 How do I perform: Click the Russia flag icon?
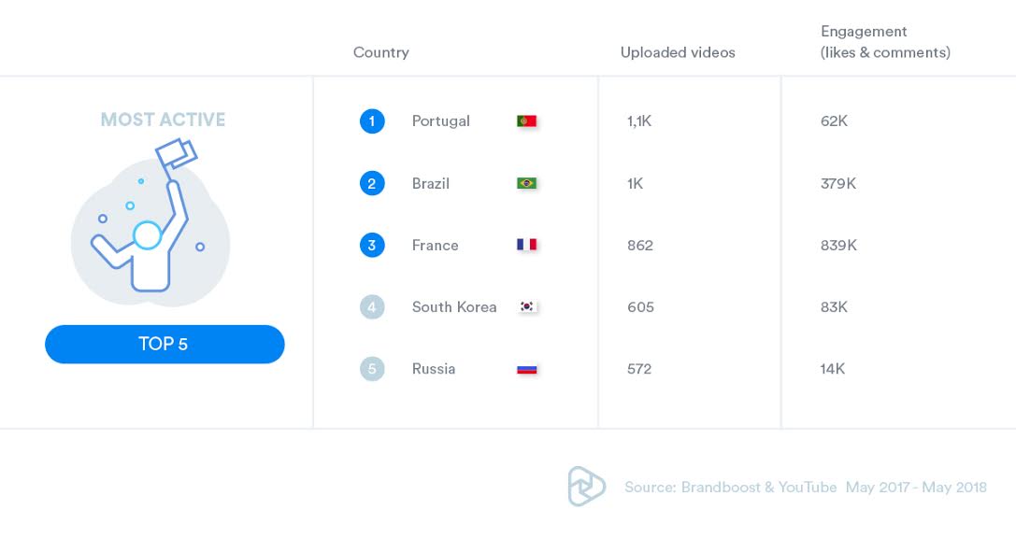point(527,369)
